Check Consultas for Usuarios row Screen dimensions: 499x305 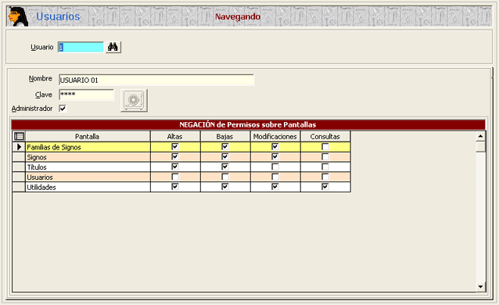tap(325, 177)
